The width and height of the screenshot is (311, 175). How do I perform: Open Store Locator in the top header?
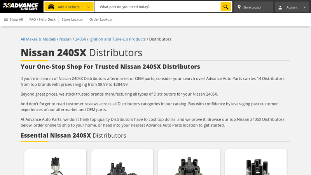tap(253, 7)
